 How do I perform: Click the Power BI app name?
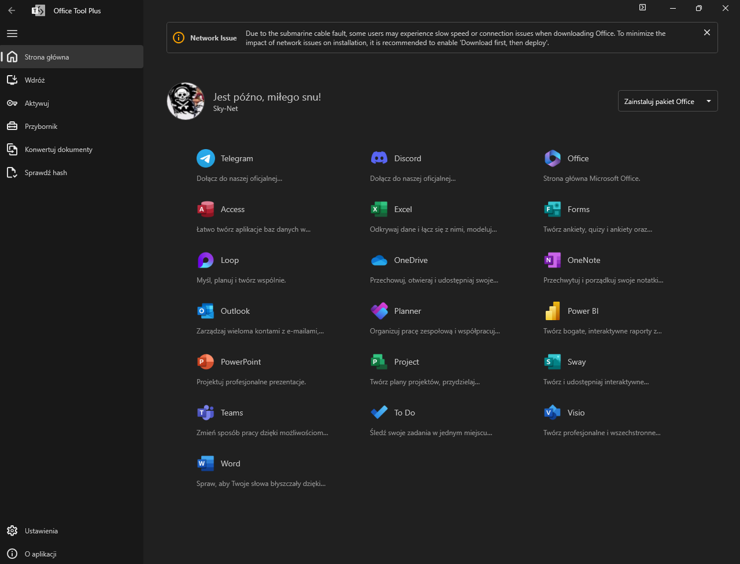coord(583,311)
